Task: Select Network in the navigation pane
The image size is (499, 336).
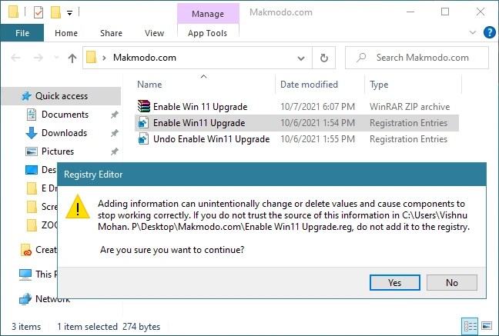Action: click(x=52, y=298)
